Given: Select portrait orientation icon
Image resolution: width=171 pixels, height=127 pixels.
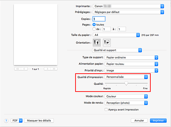Looking at the screenshot, I should [97, 43].
